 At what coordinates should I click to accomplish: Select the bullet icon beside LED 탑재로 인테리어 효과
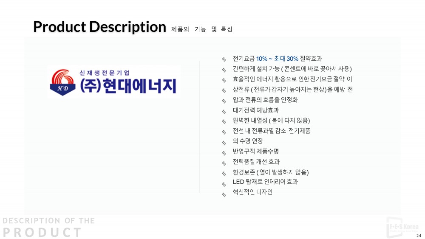tap(224, 184)
